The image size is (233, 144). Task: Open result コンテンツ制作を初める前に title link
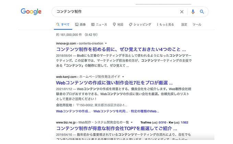[x=121, y=49]
